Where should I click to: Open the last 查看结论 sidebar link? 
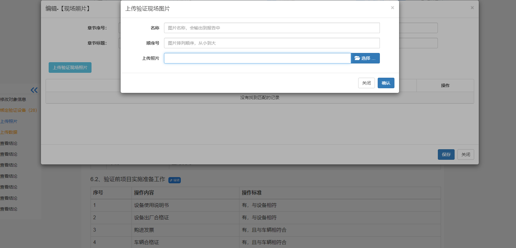pos(9,209)
